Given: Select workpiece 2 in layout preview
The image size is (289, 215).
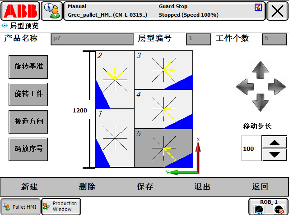Looking at the screenshot, I should 115,80.
